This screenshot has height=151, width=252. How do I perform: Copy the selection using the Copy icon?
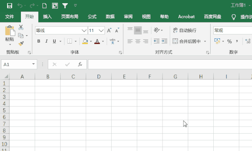click(x=21, y=36)
